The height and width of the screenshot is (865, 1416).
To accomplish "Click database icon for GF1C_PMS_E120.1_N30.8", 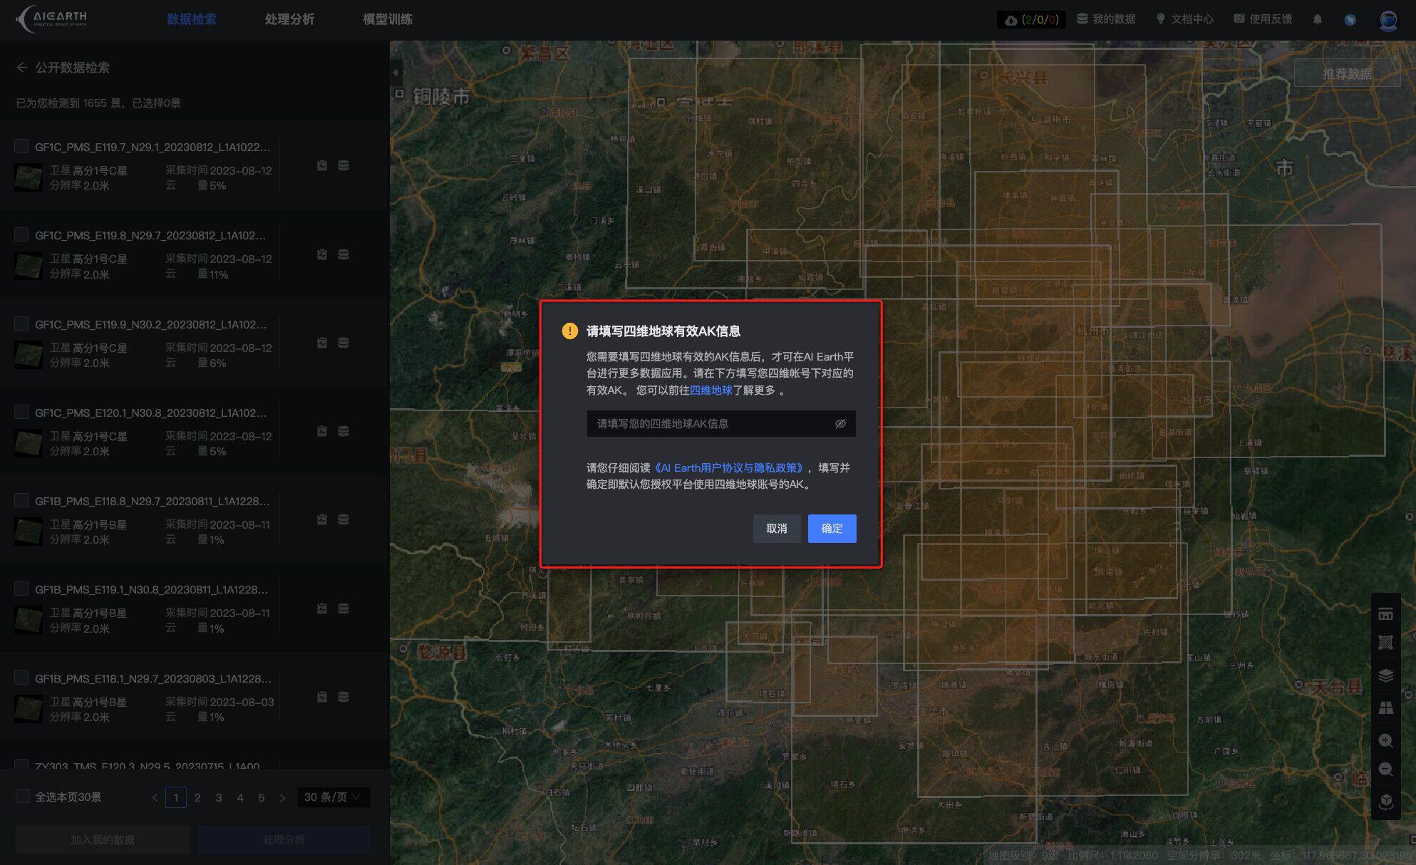I will 343,431.
